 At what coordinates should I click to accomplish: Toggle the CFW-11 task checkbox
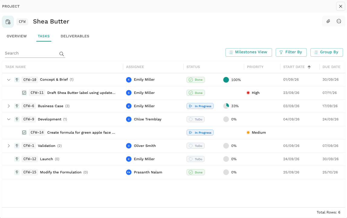(x=24, y=93)
